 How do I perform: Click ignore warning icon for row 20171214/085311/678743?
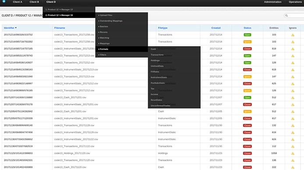(x=293, y=56)
